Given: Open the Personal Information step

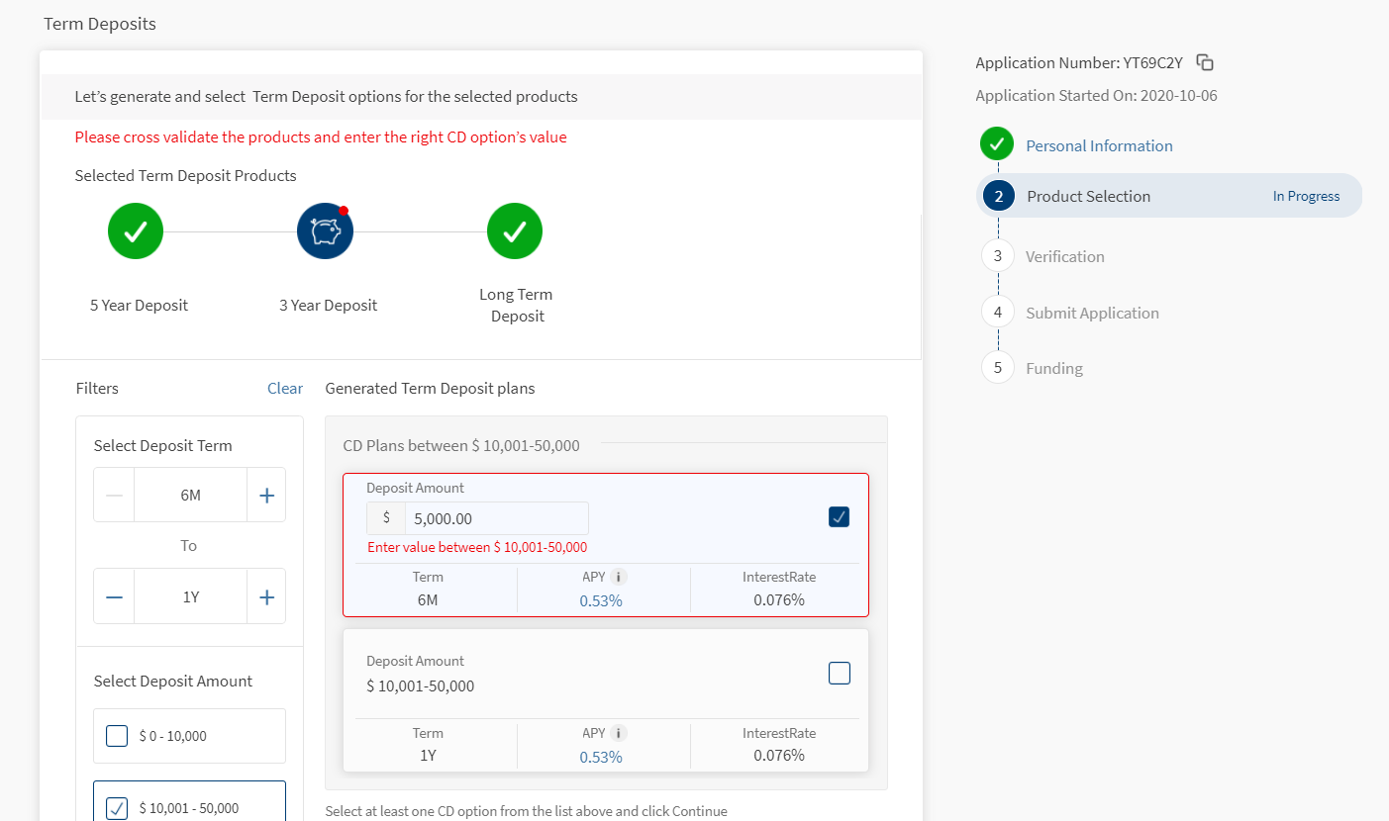Looking at the screenshot, I should click(x=1099, y=145).
